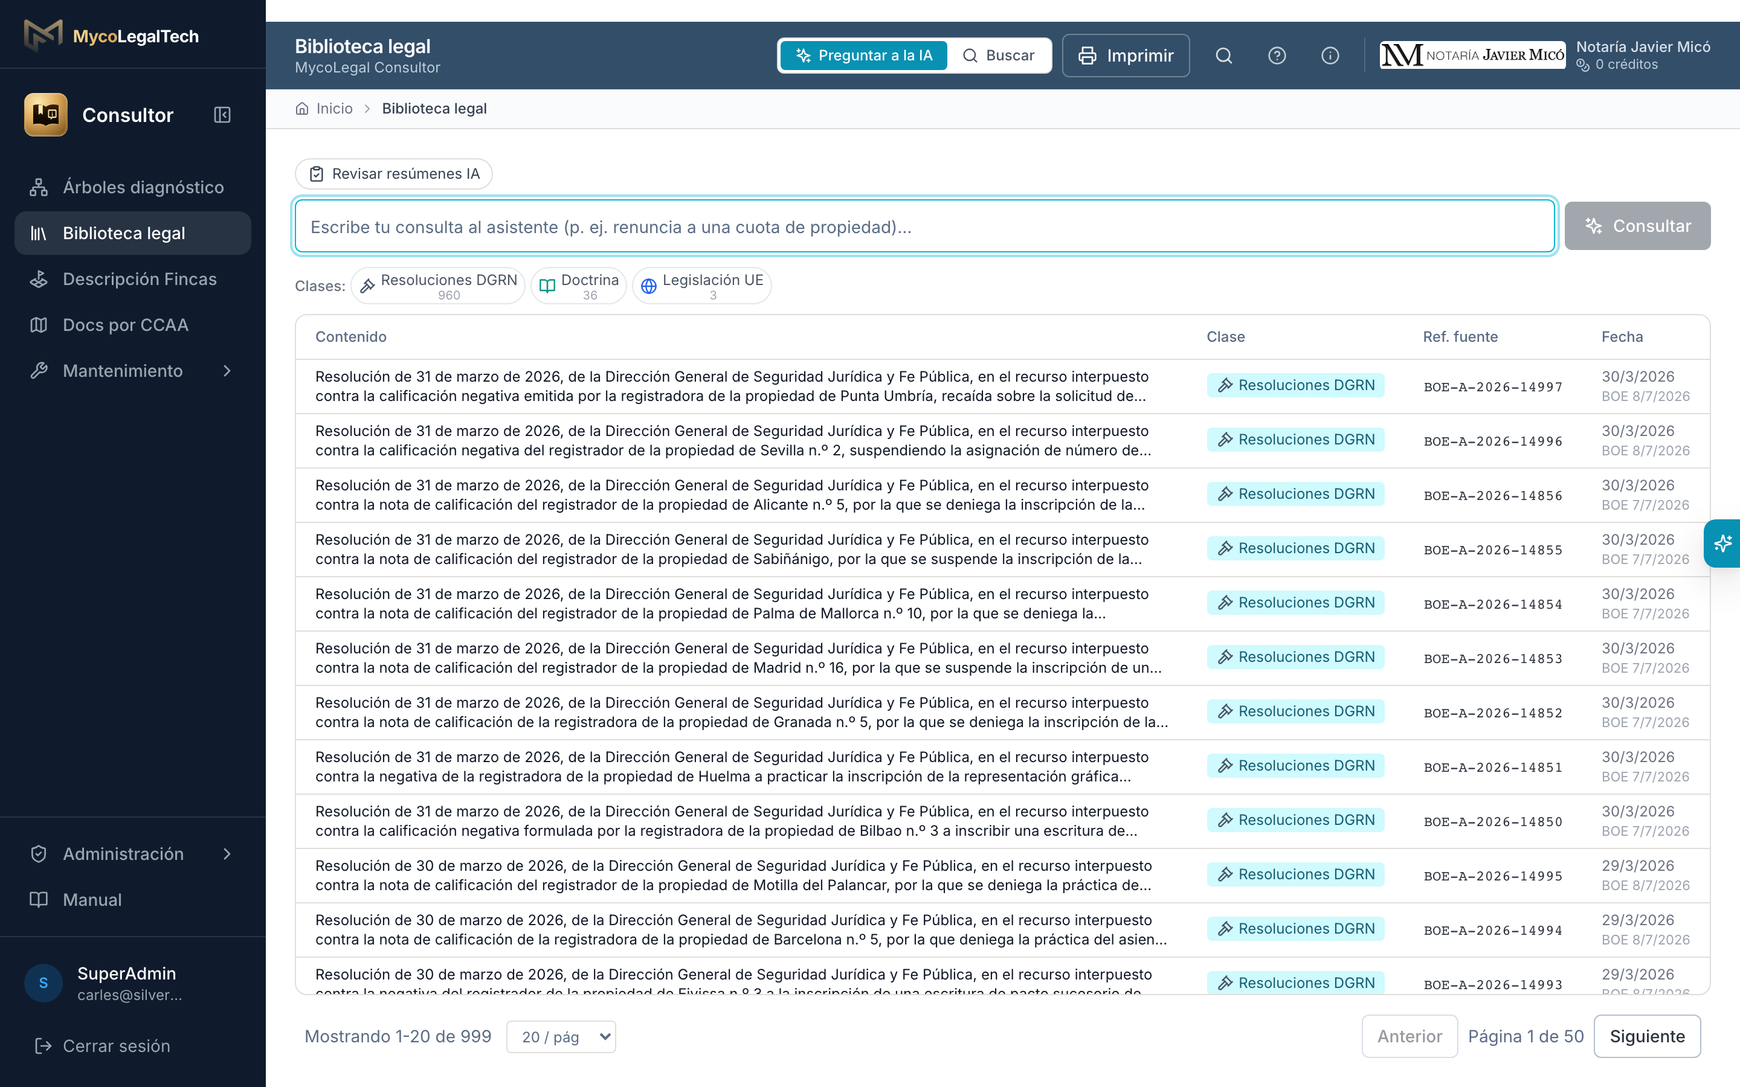Click Revisar resúmenes IA button

[394, 174]
